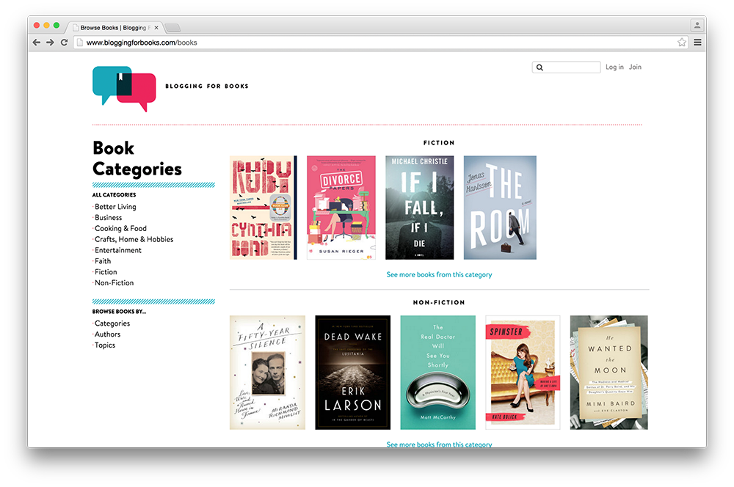734x487 pixels.
Task: Click the browser forward arrow
Action: pyautogui.click(x=50, y=43)
